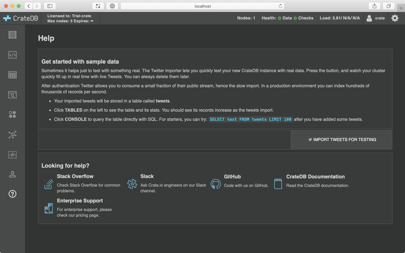The image size is (405, 253).
Task: Open the Help question mark icon
Action: click(x=12, y=194)
